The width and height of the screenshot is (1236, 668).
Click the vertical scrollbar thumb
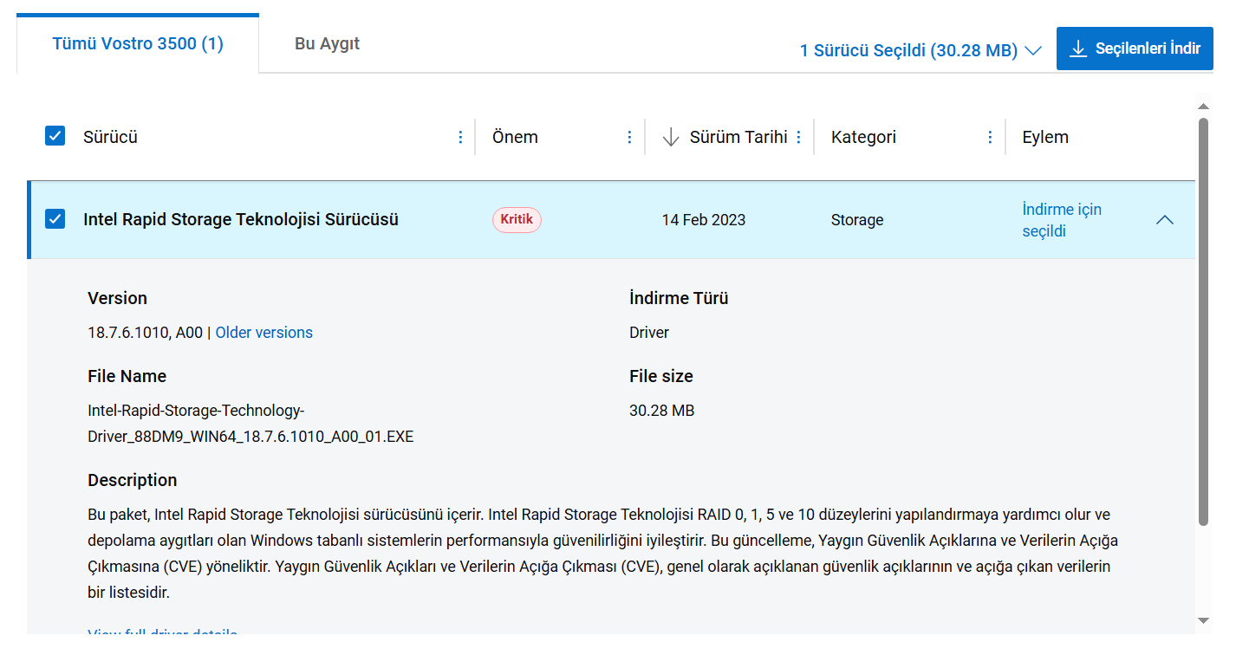(x=1202, y=321)
